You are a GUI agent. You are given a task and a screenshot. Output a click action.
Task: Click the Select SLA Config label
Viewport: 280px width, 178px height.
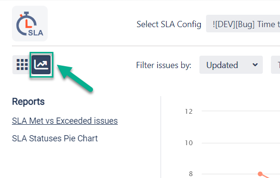click(169, 24)
